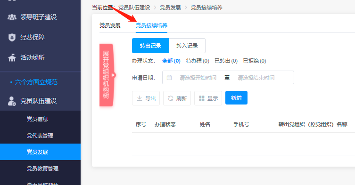The height and width of the screenshot is (185, 355).
Task: Click the 姓名 column header
Action: click(205, 124)
